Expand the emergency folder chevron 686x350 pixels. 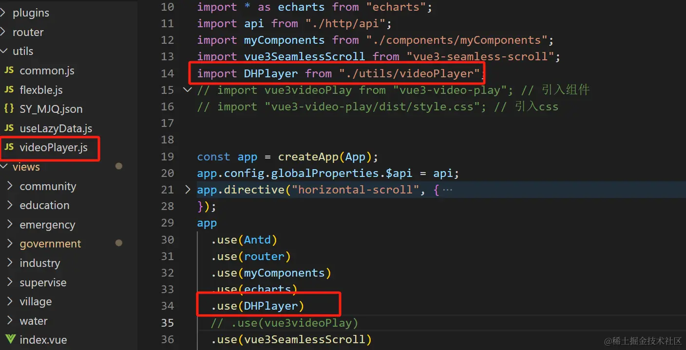click(x=10, y=225)
